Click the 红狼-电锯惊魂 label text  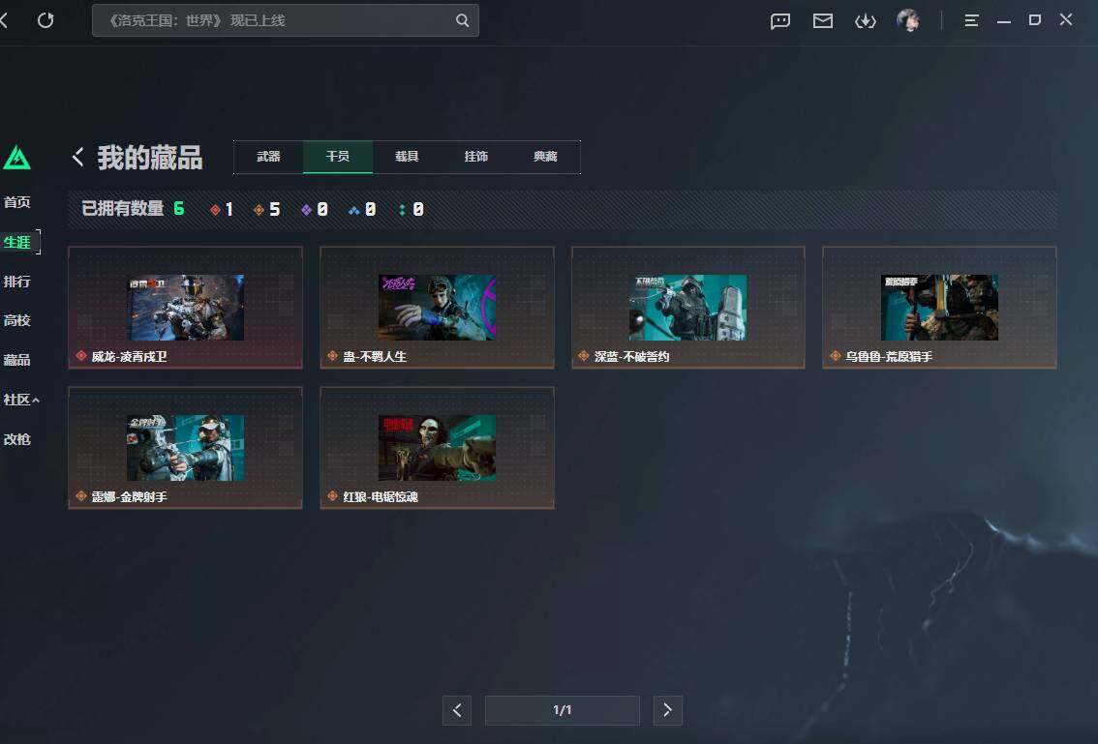381,497
